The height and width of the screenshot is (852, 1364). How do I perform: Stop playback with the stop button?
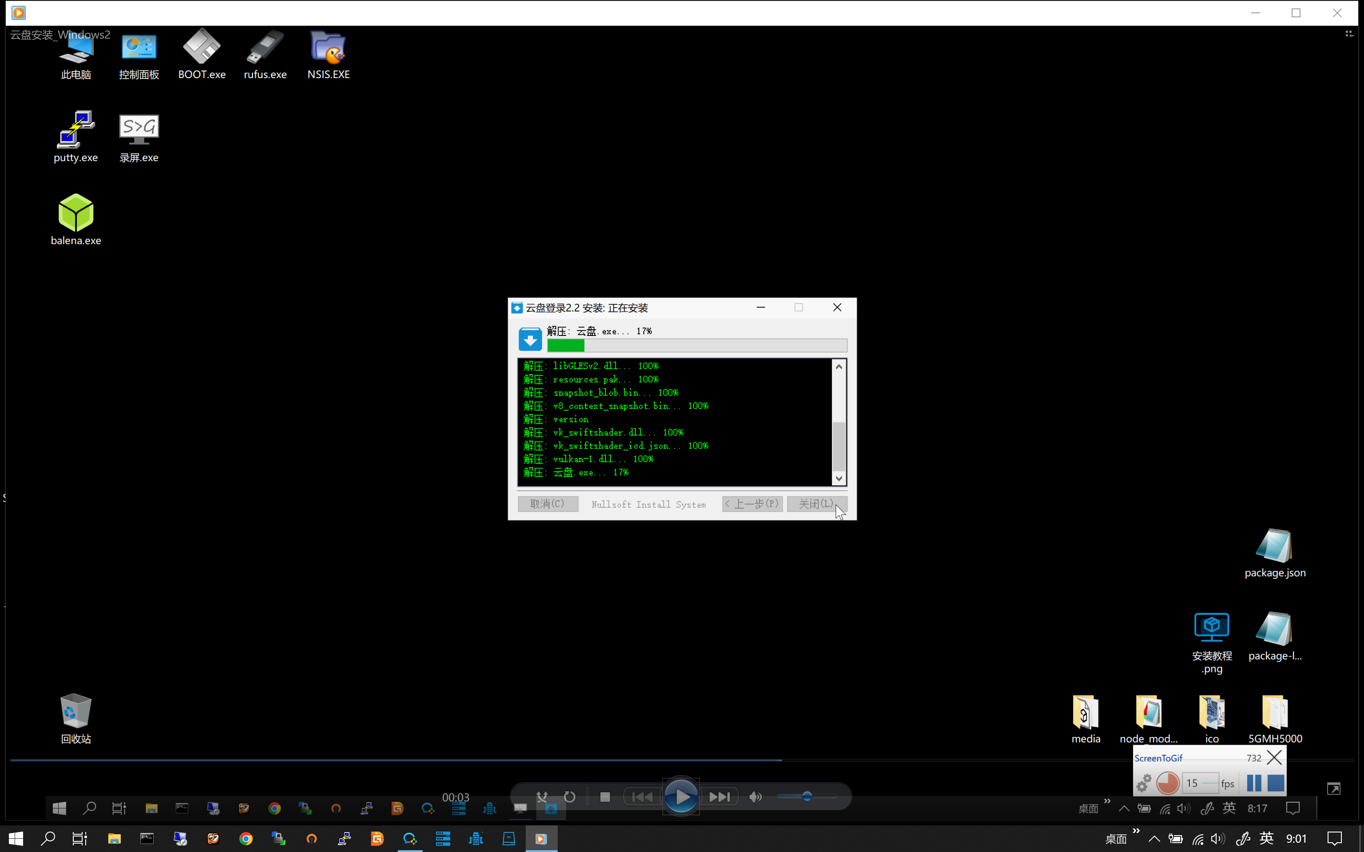605,797
